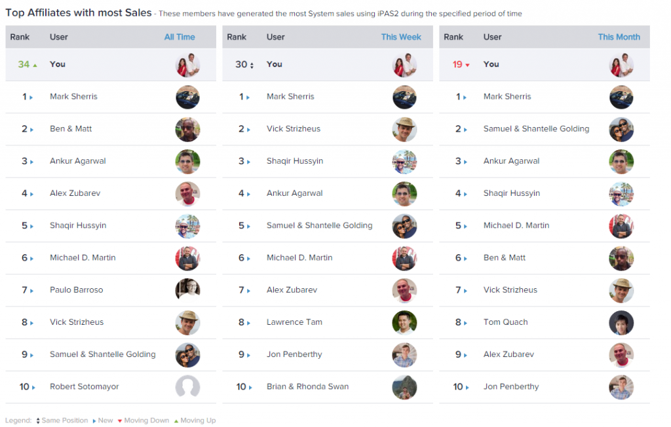Screen dimensions: 671x427
Task: Click Tom Quach's profile picture
Action: [621, 323]
